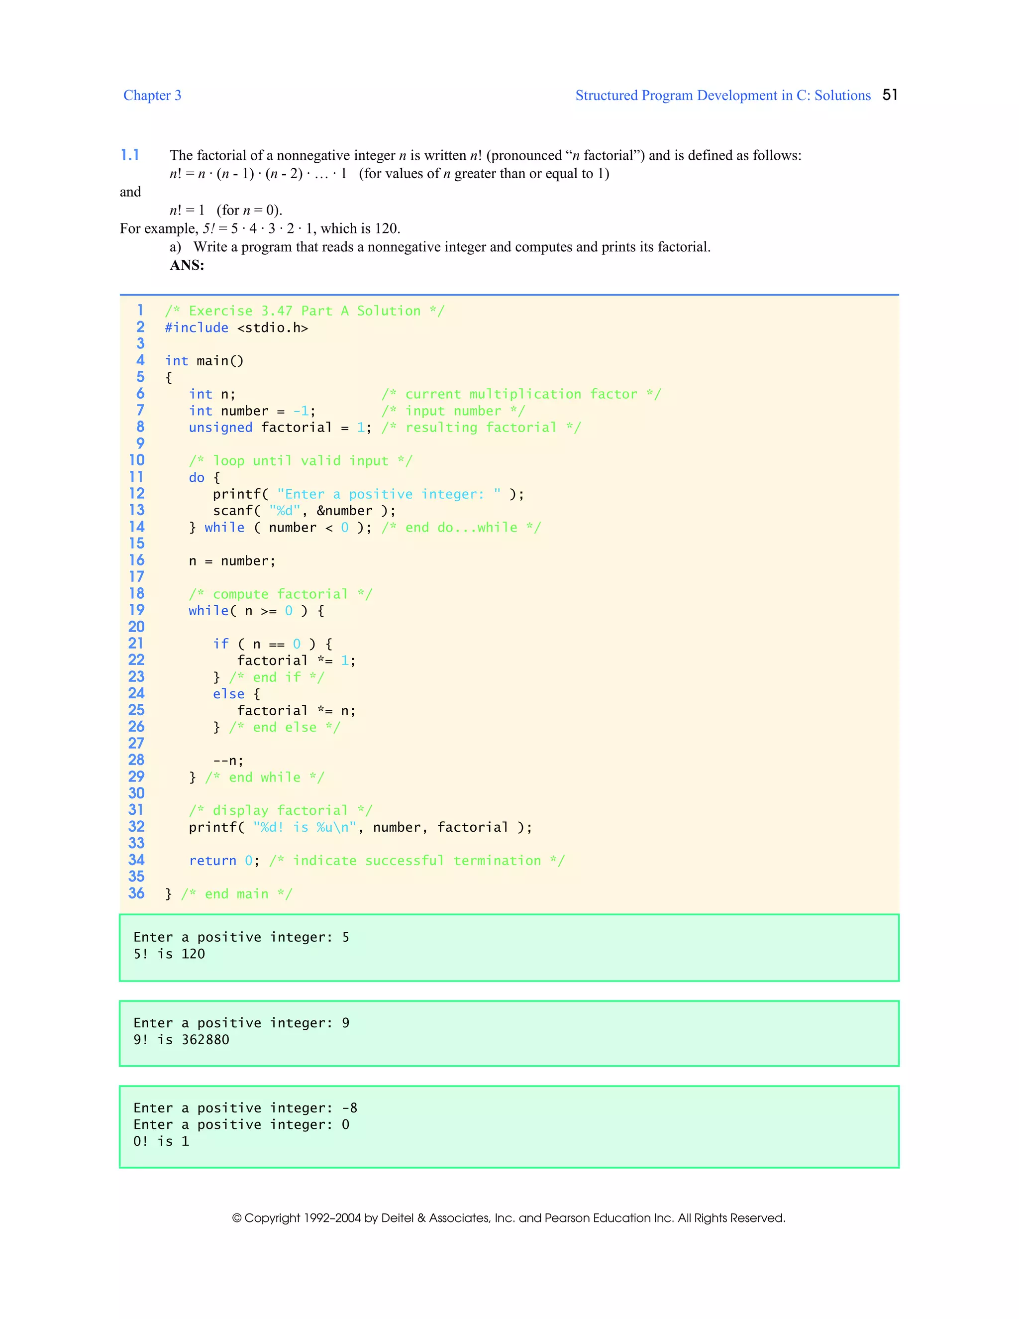
Task: Click the output line '9! is 362880'
Action: click(181, 1040)
